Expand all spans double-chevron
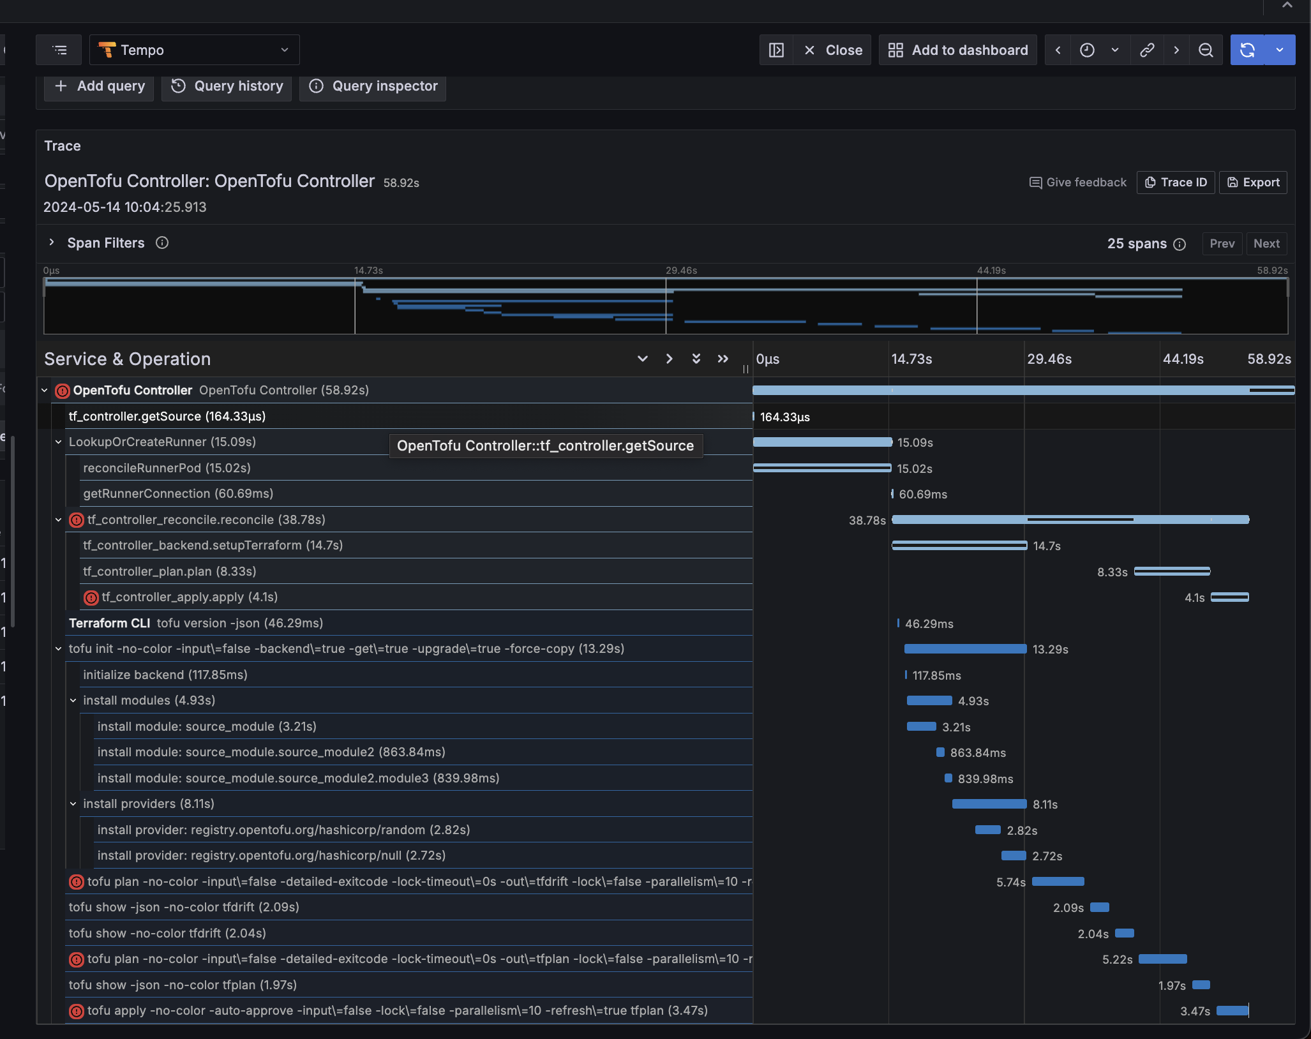Viewport: 1311px width, 1039px height. coord(696,359)
